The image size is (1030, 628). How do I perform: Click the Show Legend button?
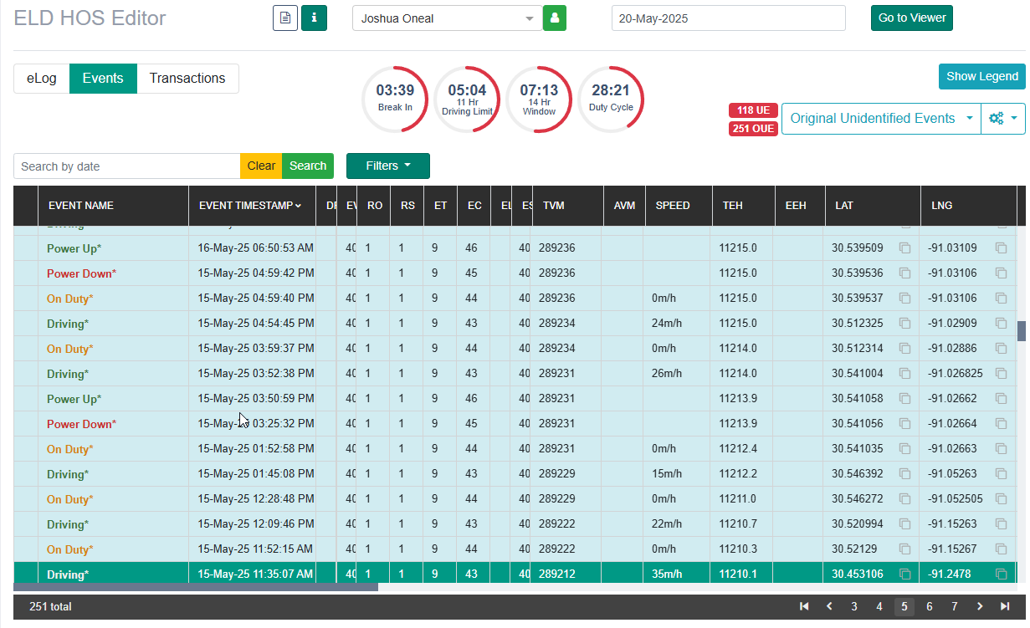982,76
